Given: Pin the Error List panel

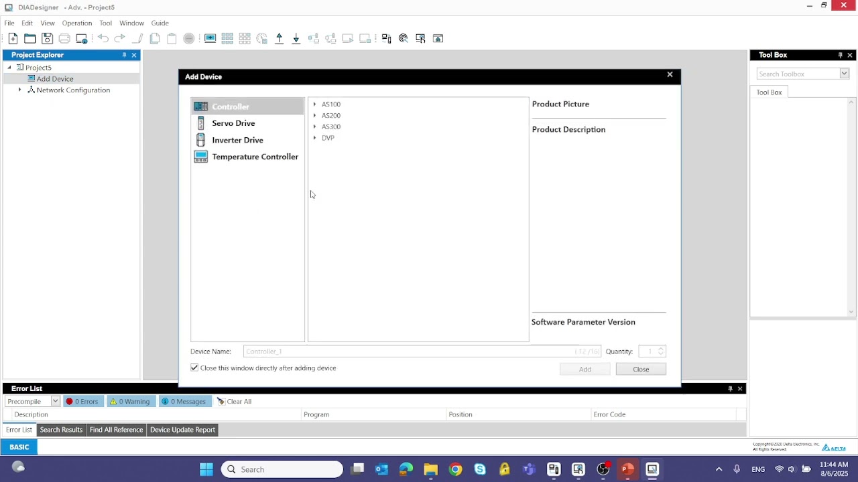Looking at the screenshot, I should tap(730, 388).
